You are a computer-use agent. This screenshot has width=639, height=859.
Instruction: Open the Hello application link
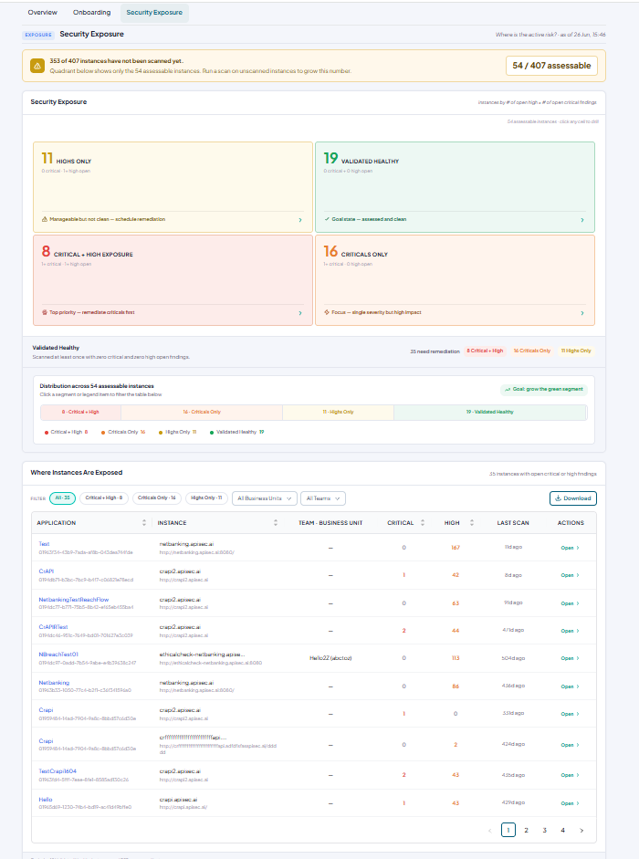[x=46, y=800]
